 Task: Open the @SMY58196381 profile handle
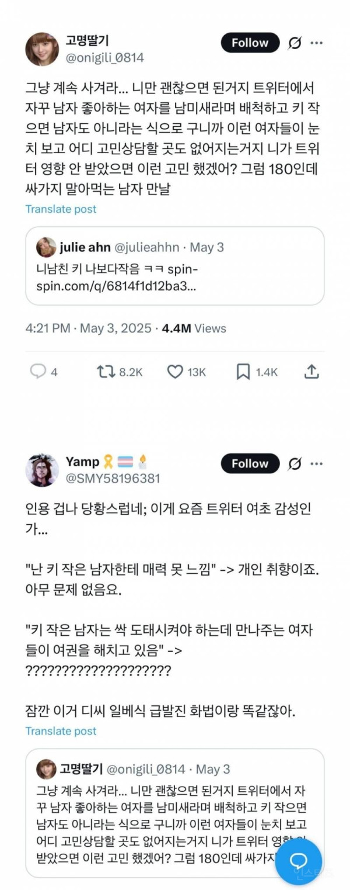(x=113, y=479)
